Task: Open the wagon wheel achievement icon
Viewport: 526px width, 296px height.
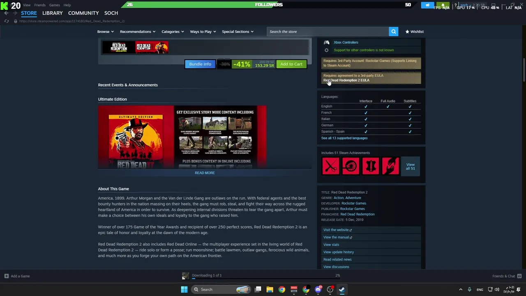Action: pyautogui.click(x=351, y=166)
